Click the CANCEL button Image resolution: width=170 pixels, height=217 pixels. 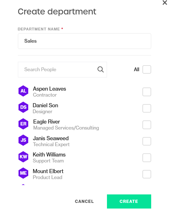coord(84,201)
